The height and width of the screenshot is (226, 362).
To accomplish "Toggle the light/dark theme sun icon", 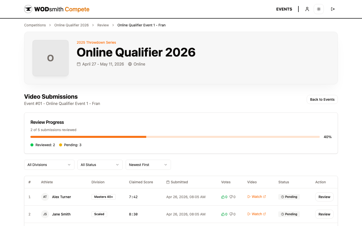I will click(x=319, y=9).
